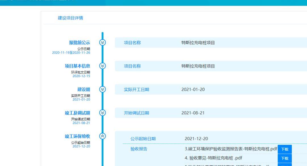Expand the 报批前公示 timeline section

point(102,42)
